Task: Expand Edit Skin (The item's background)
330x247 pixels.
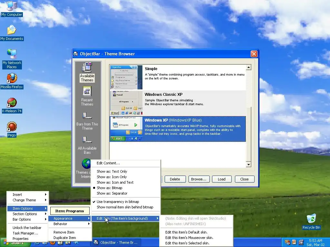Action: [126, 218]
